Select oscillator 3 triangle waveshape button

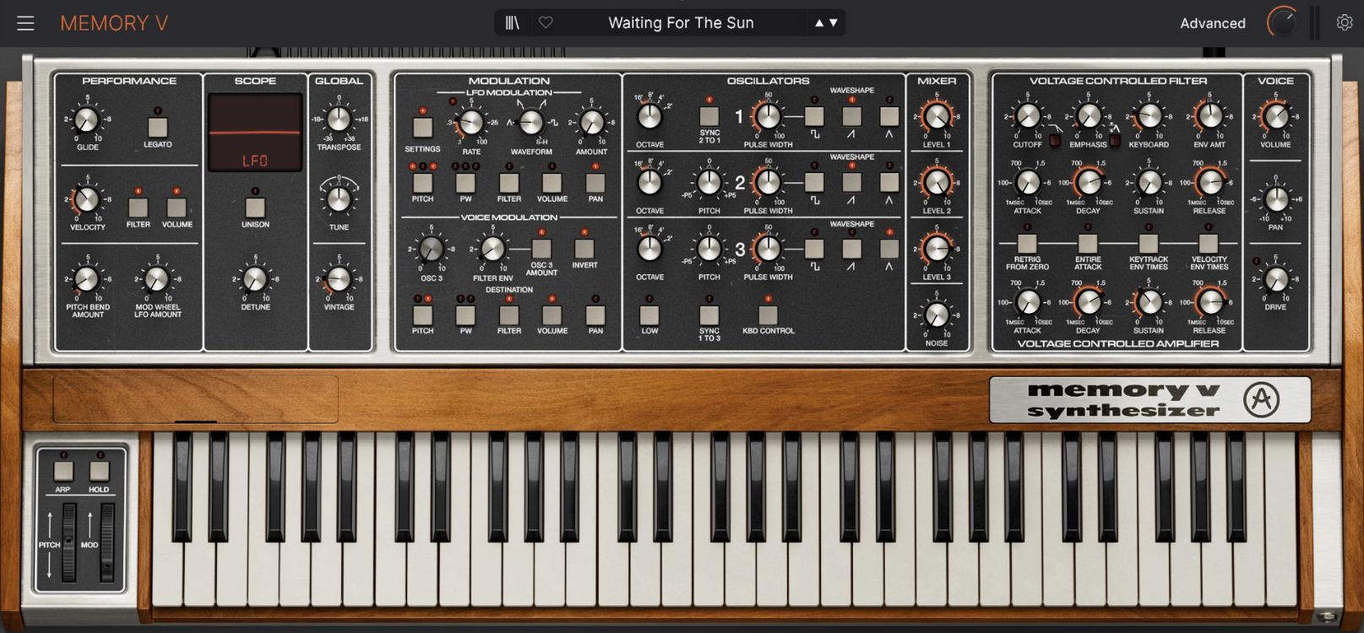[x=889, y=248]
